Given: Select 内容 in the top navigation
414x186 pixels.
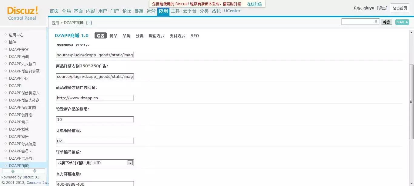Looking at the screenshot, I should [x=91, y=11].
